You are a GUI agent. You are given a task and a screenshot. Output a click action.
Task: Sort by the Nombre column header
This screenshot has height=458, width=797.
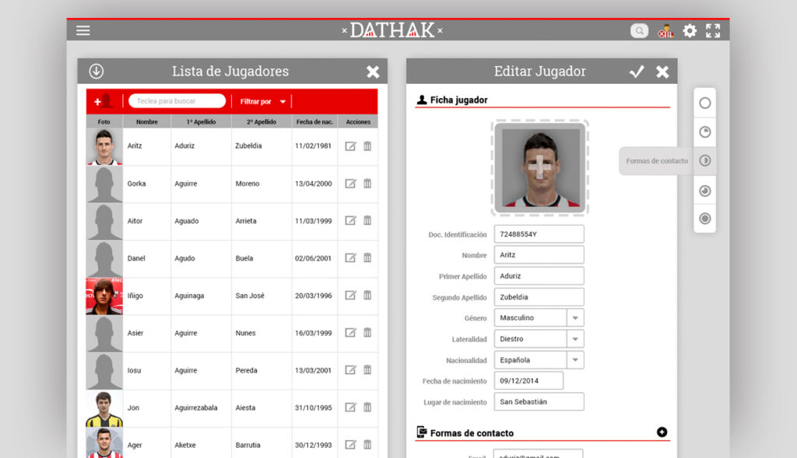point(146,122)
